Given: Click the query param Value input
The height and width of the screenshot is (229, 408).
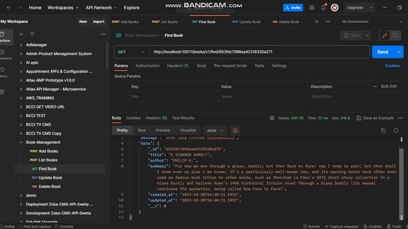Looking at the screenshot, I should pyautogui.click(x=263, y=97).
